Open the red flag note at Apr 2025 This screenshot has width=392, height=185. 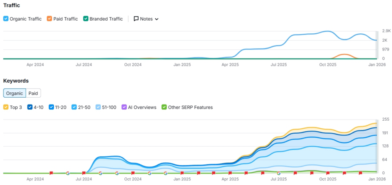[230, 173]
